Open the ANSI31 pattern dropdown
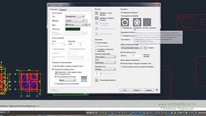The width and height of the screenshot is (206, 116). [75, 21]
